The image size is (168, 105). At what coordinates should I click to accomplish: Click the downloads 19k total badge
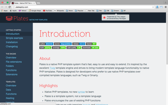[x=90, y=48]
